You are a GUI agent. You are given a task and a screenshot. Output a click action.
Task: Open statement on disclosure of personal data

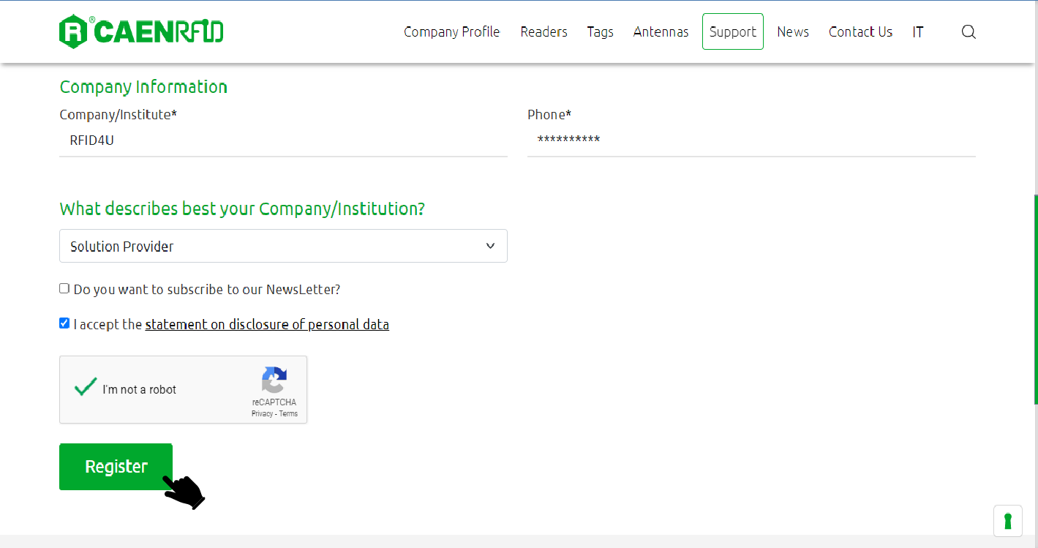tap(267, 324)
